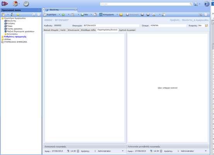This screenshot has height=155, width=214.
Task: Click the Όνομα name field
Action: [x=168, y=26]
